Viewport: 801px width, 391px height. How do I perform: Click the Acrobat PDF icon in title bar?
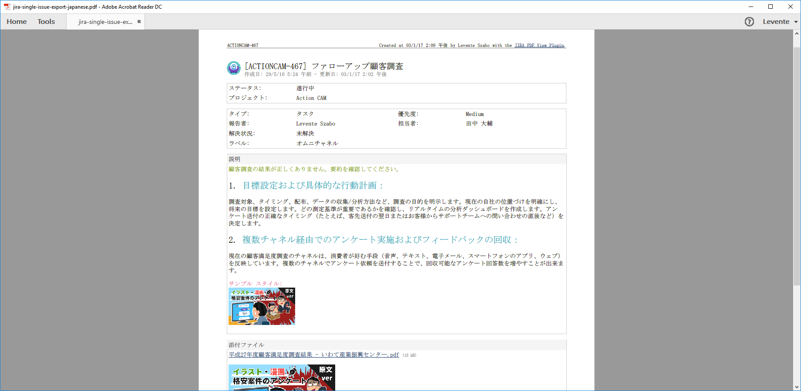tap(7, 7)
